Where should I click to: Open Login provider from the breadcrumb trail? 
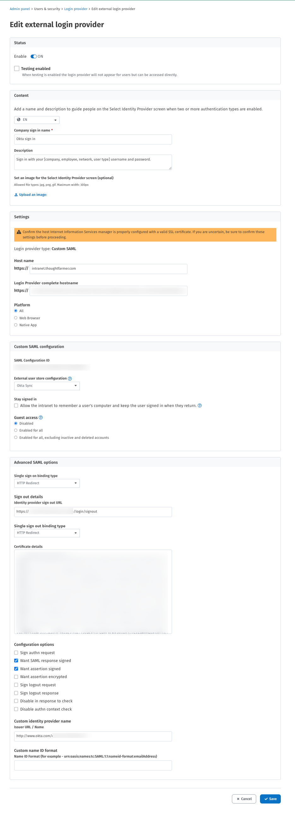(75, 9)
